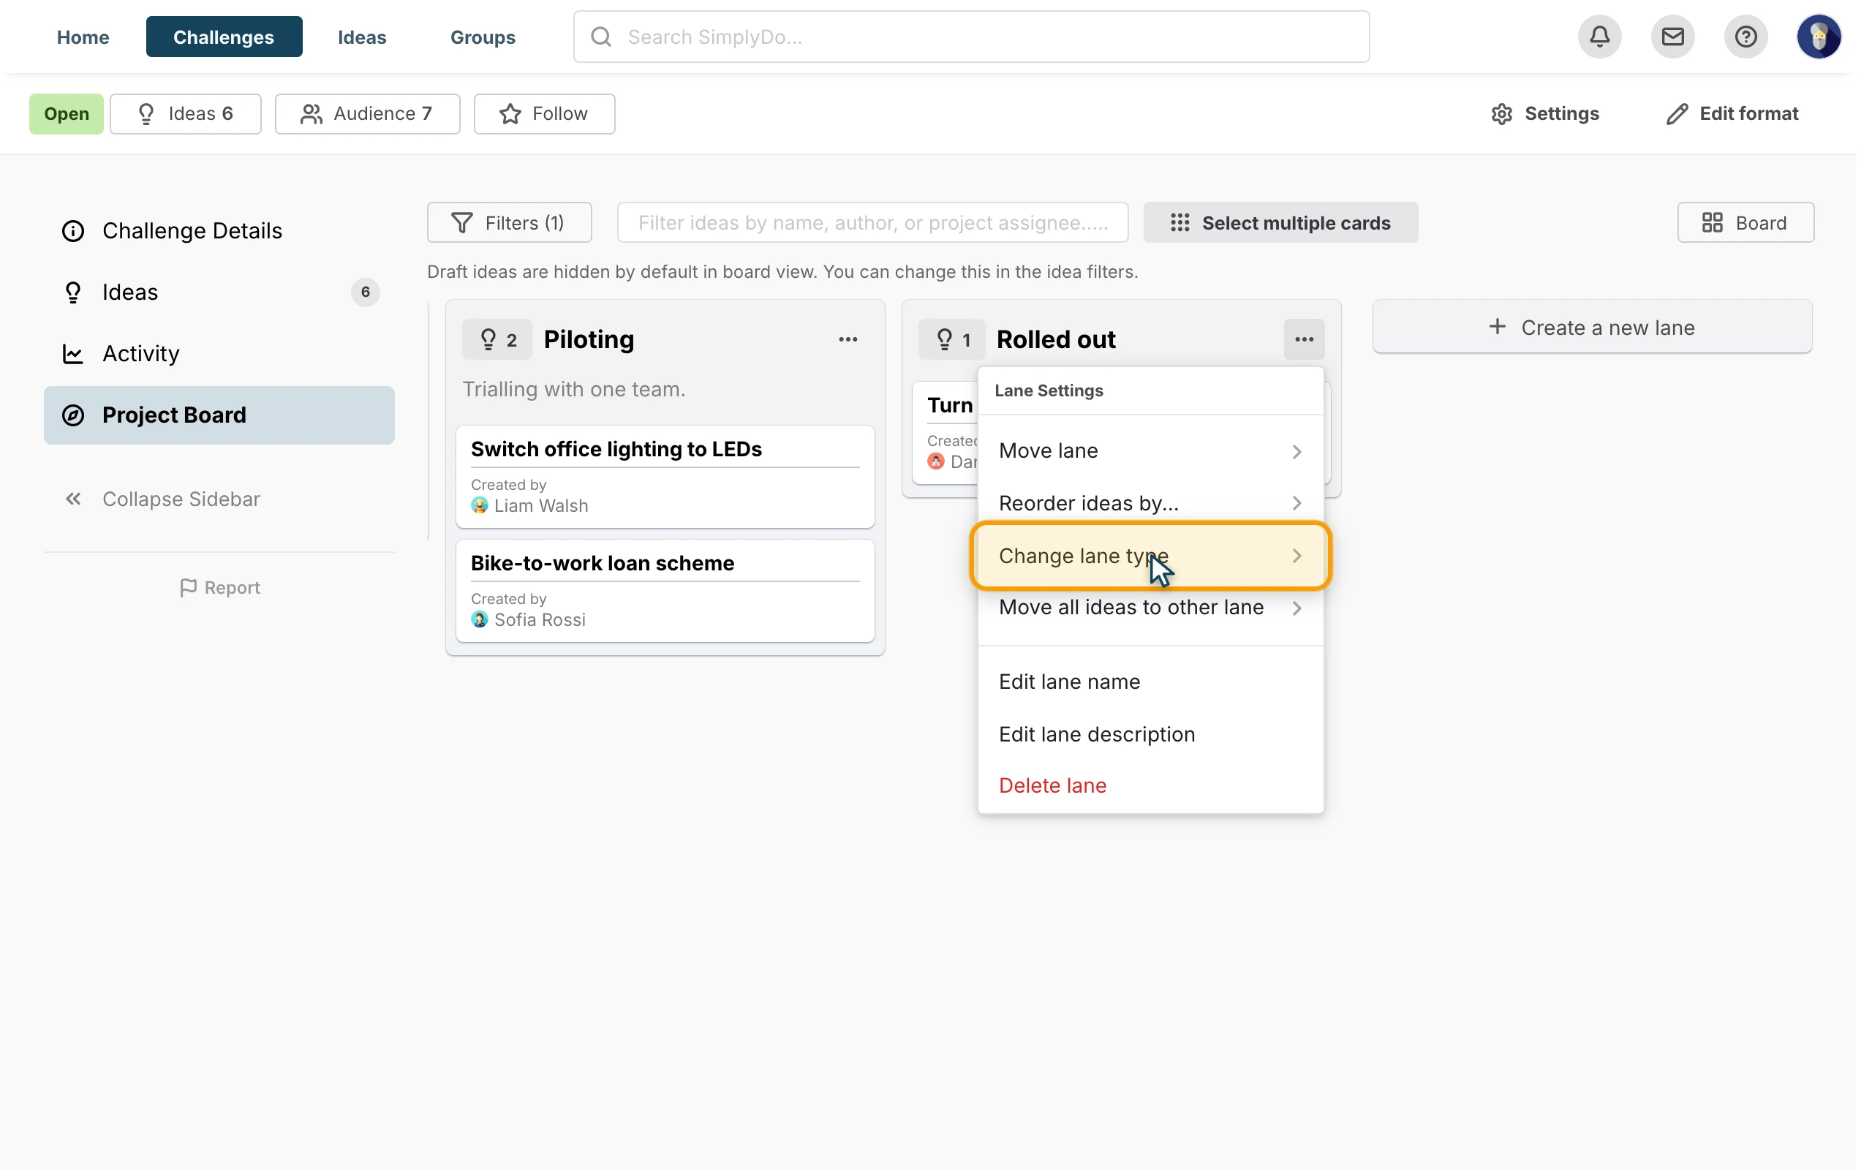Expand Move all ideas to other lane
Screen dimensions: 1872x1170
pyautogui.click(x=1150, y=608)
